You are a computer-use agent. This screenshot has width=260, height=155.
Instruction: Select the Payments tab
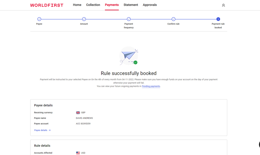112,5
